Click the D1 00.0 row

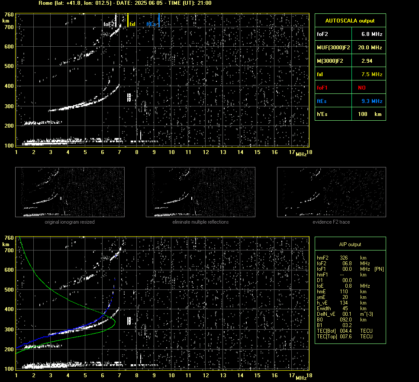(334, 280)
